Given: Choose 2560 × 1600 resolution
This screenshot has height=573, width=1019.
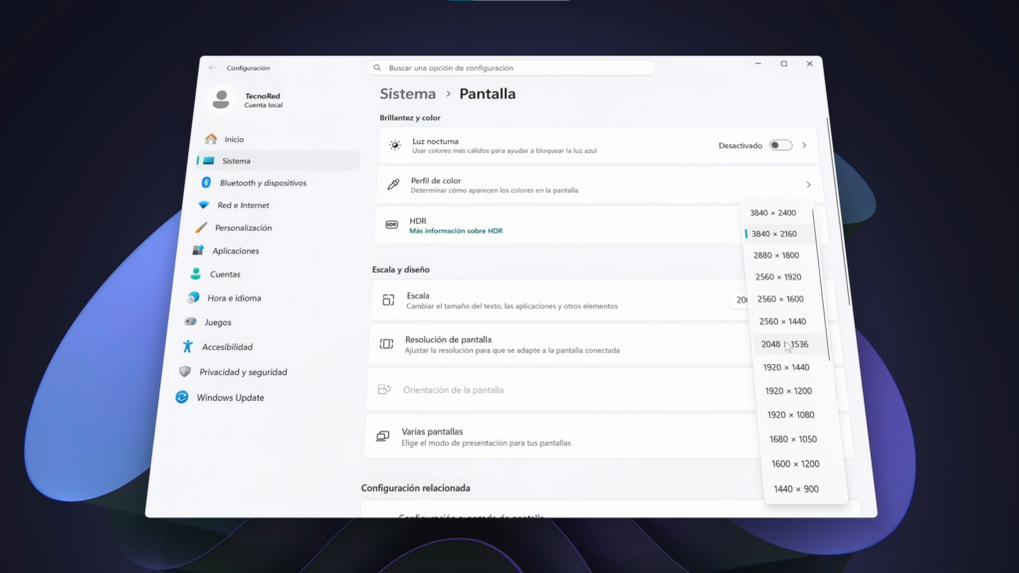Looking at the screenshot, I should [x=780, y=298].
